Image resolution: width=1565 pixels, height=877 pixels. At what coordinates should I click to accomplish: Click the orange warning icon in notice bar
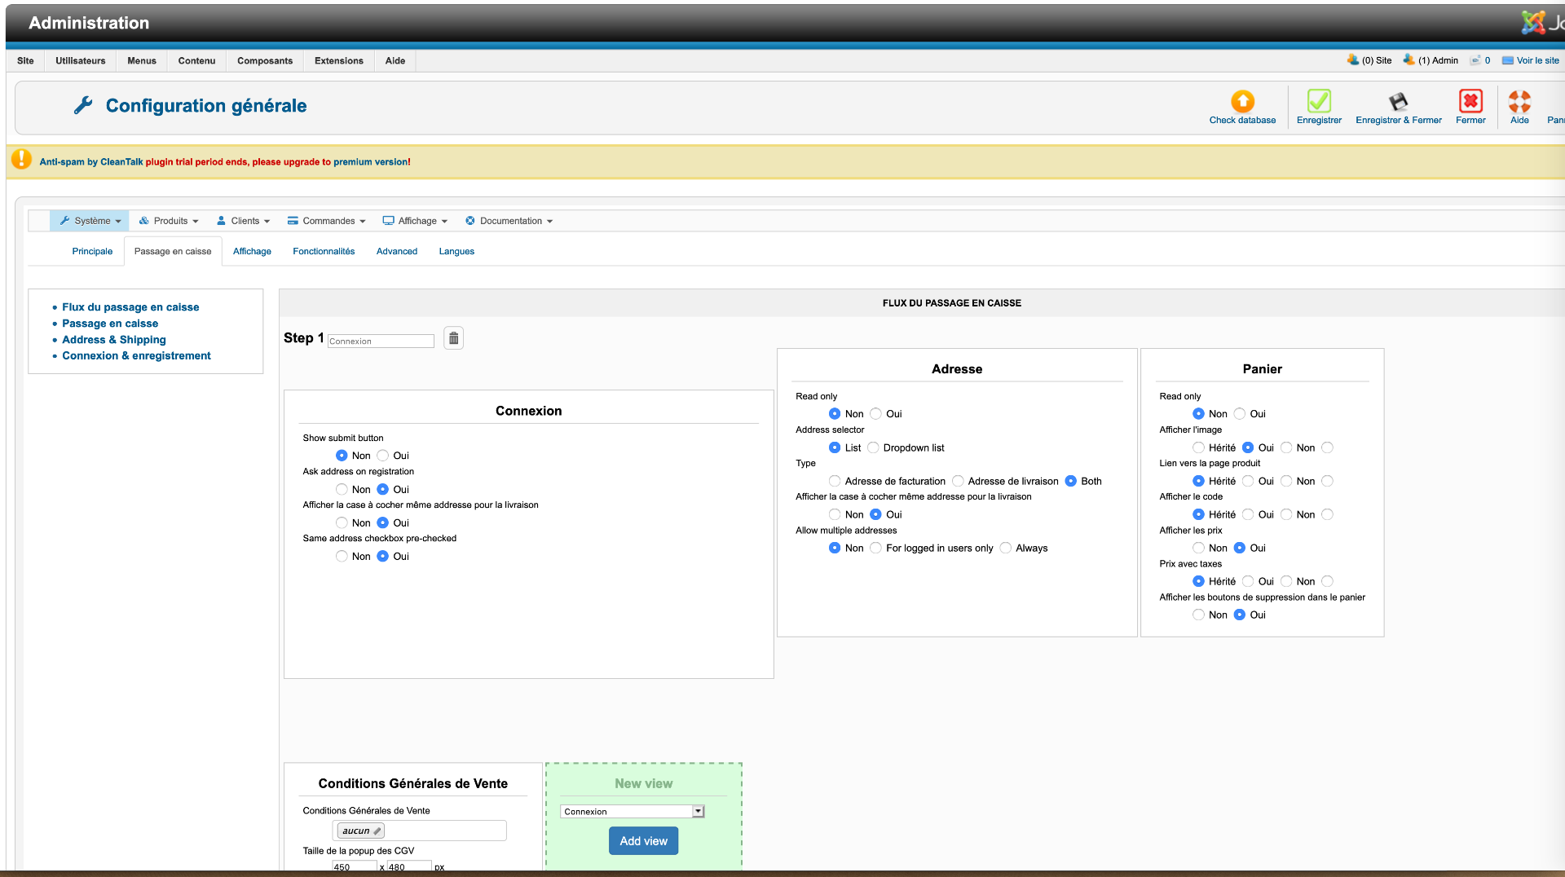pyautogui.click(x=21, y=160)
